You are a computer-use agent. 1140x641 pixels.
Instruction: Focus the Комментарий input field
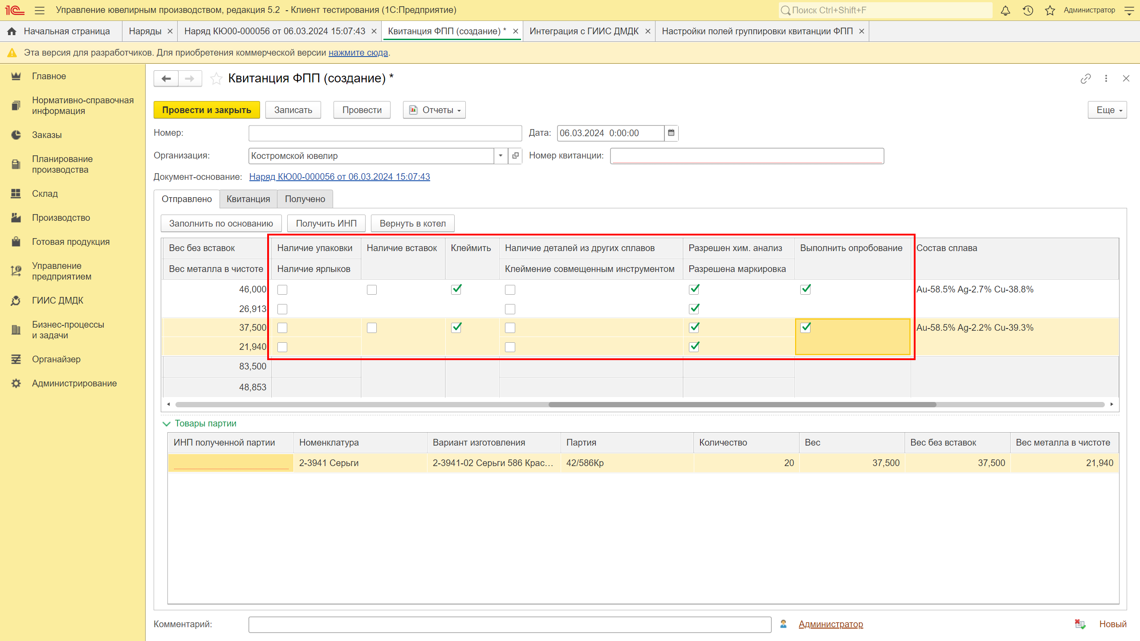tap(510, 625)
